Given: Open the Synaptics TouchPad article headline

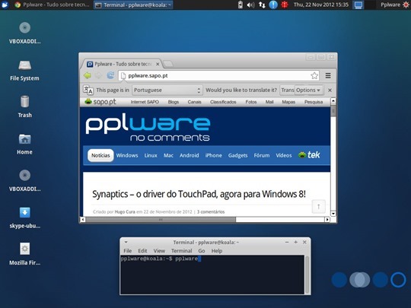Looking at the screenshot, I should point(199,194).
